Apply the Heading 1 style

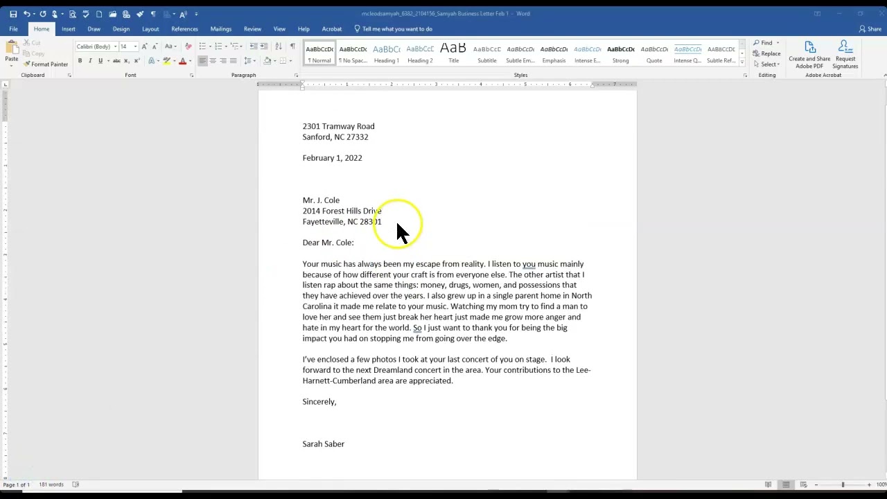386,53
